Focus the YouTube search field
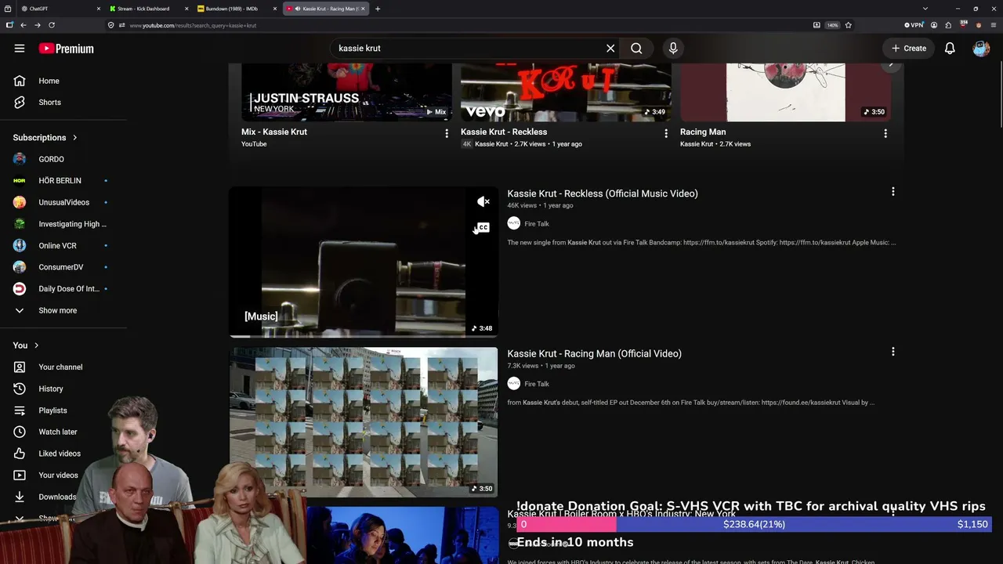 pos(469,49)
